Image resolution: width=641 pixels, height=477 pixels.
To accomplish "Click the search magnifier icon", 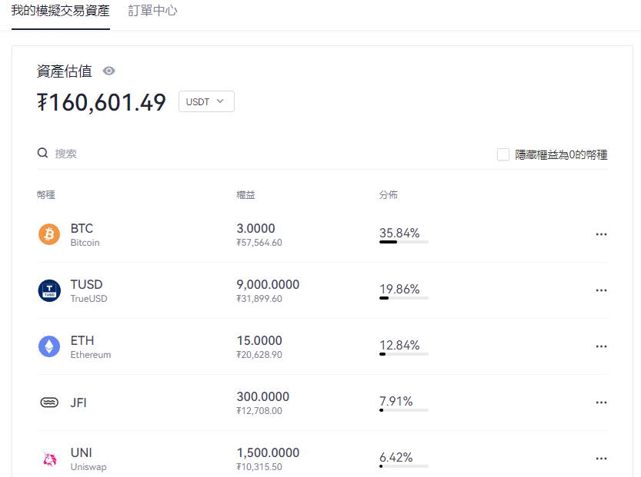I will [x=42, y=153].
